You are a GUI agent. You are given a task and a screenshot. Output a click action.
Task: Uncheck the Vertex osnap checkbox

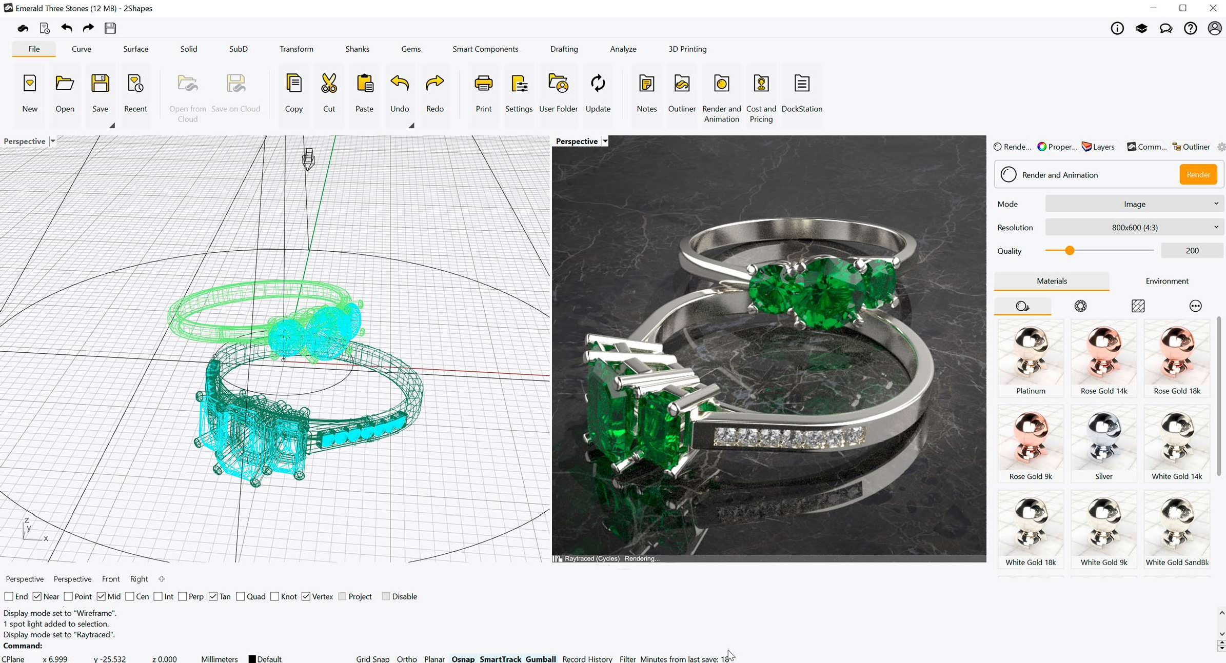pyautogui.click(x=306, y=596)
